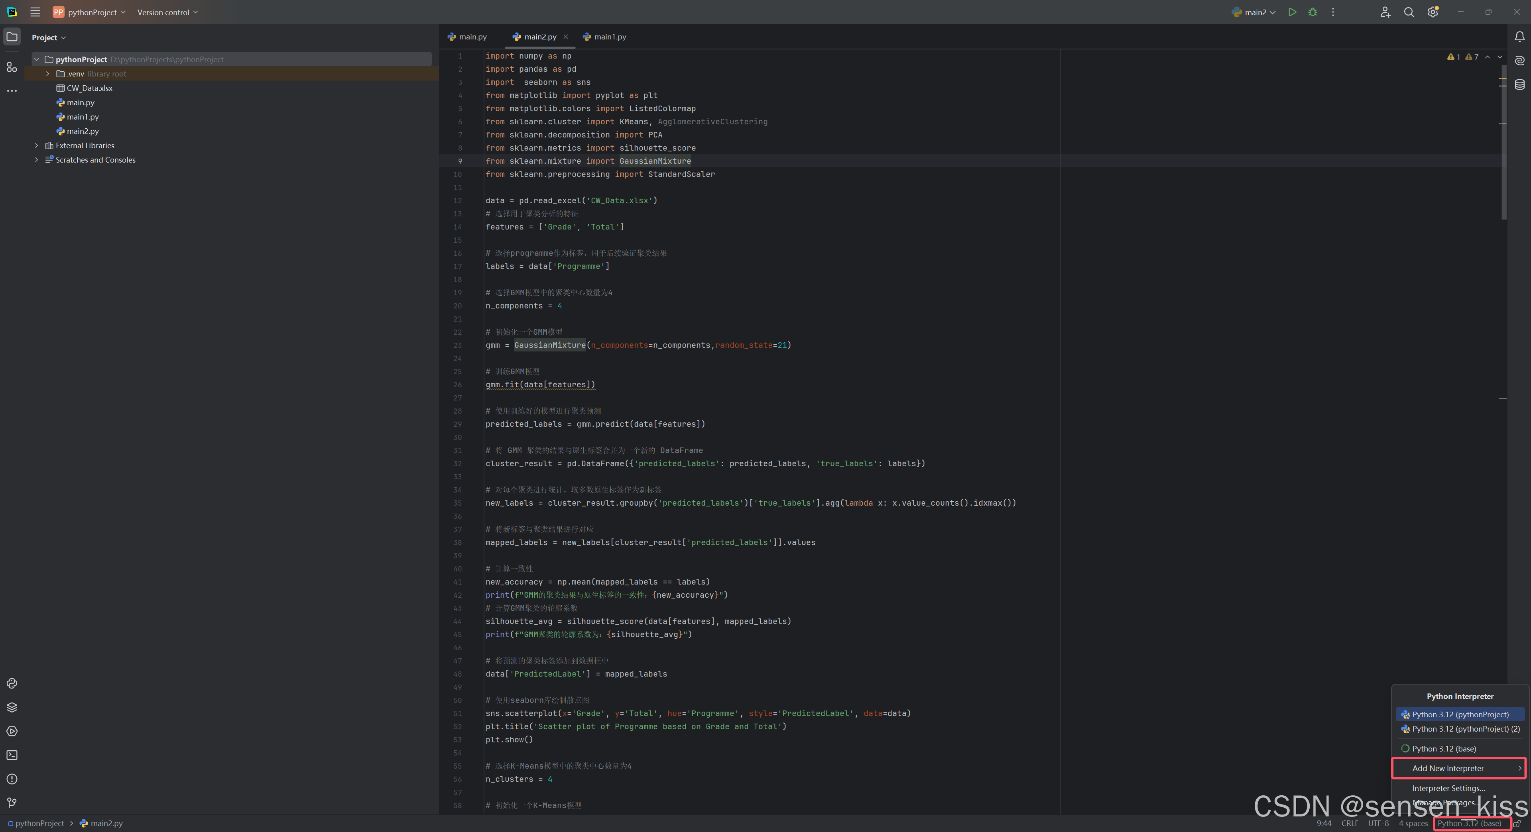Open the Problems tool window icon
This screenshot has height=832, width=1531.
[12, 779]
